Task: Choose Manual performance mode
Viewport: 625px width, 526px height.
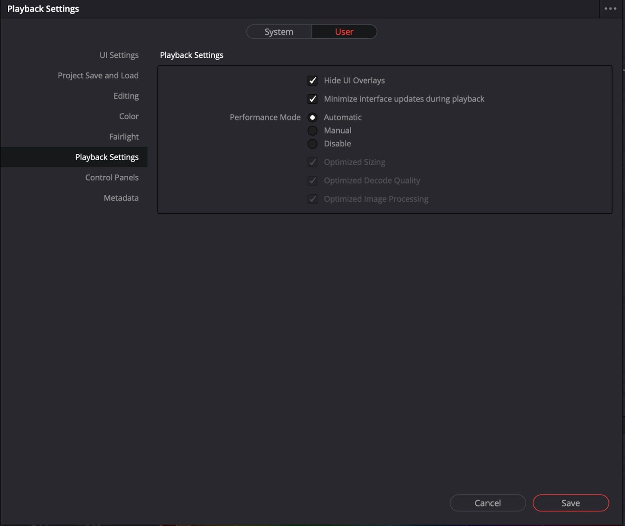Action: pos(312,131)
